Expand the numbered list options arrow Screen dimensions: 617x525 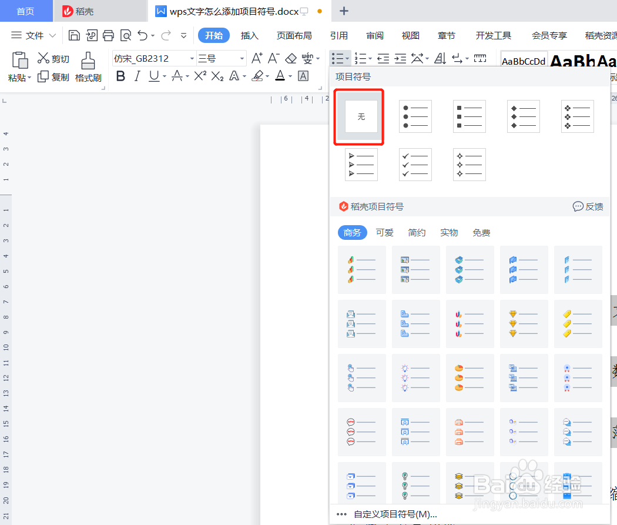371,58
